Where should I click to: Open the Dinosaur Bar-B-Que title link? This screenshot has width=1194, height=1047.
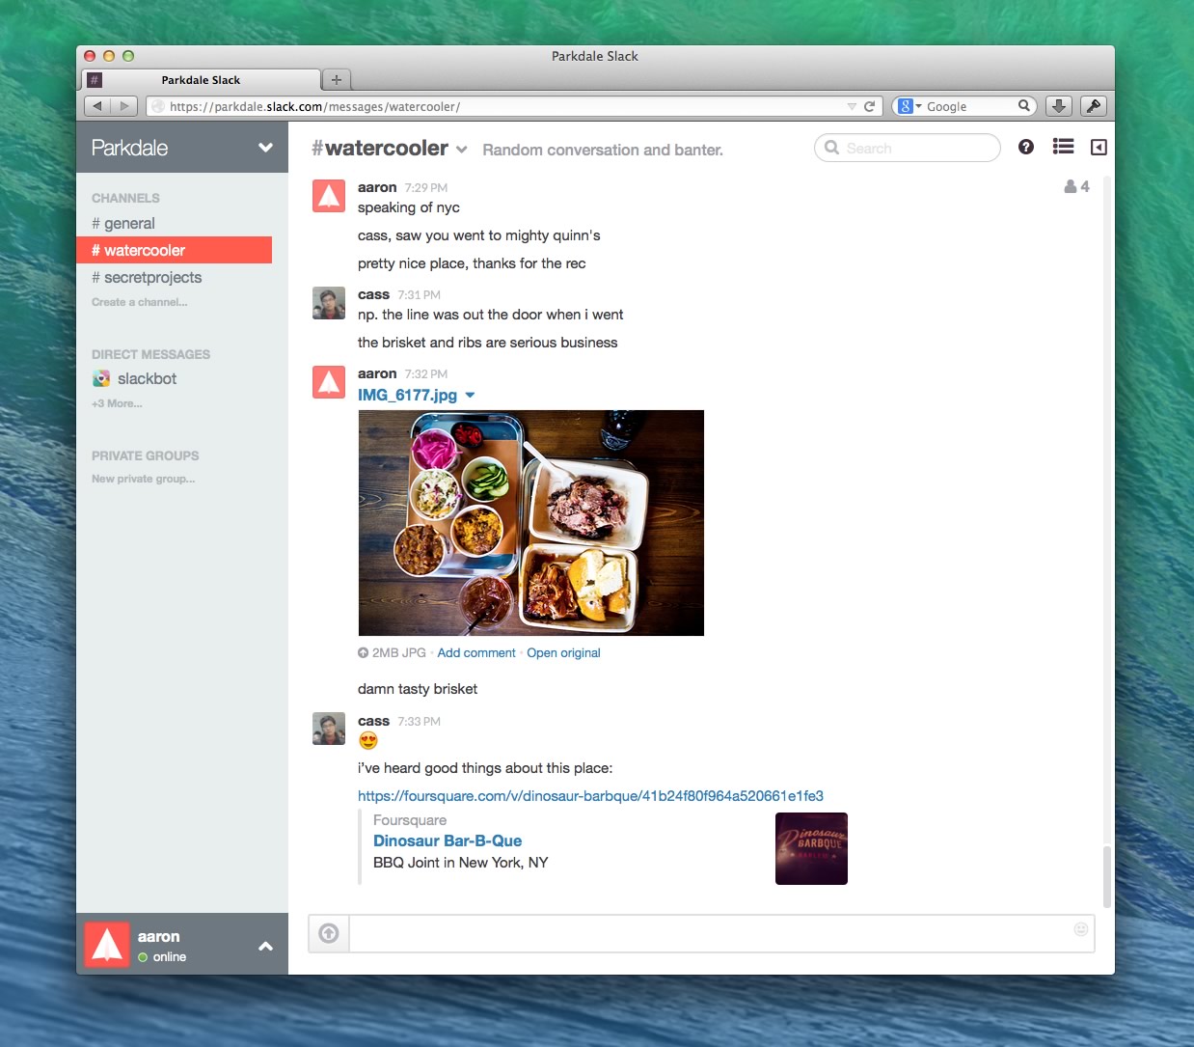click(x=448, y=840)
